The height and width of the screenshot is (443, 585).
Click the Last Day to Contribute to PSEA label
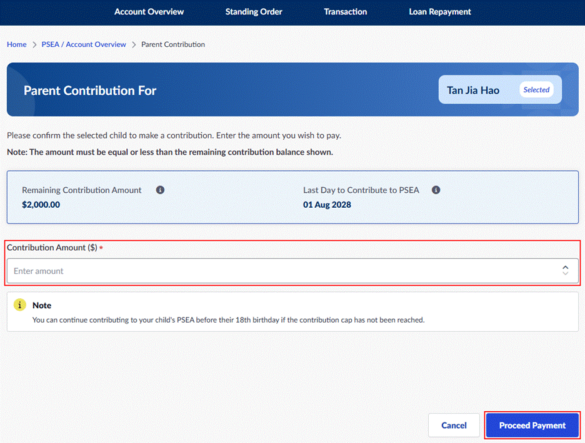[361, 190]
